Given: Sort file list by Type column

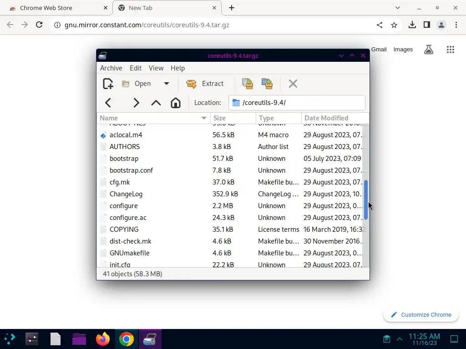Looking at the screenshot, I should point(279,118).
